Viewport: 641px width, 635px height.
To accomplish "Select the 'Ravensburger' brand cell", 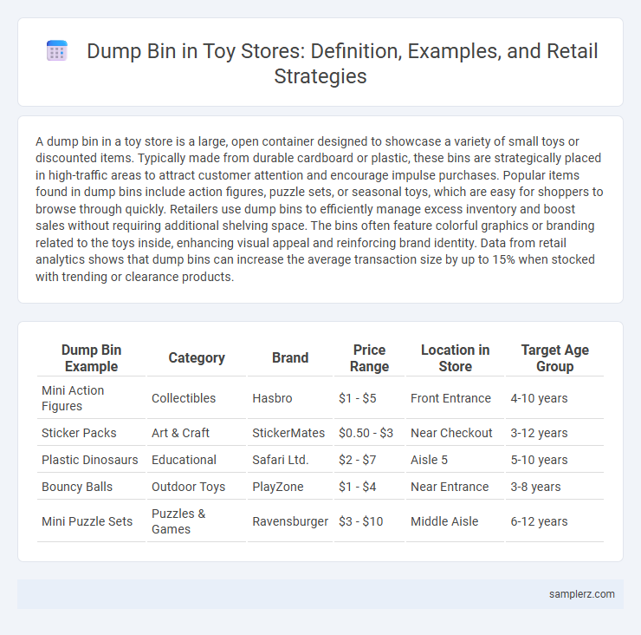I will coord(290,521).
